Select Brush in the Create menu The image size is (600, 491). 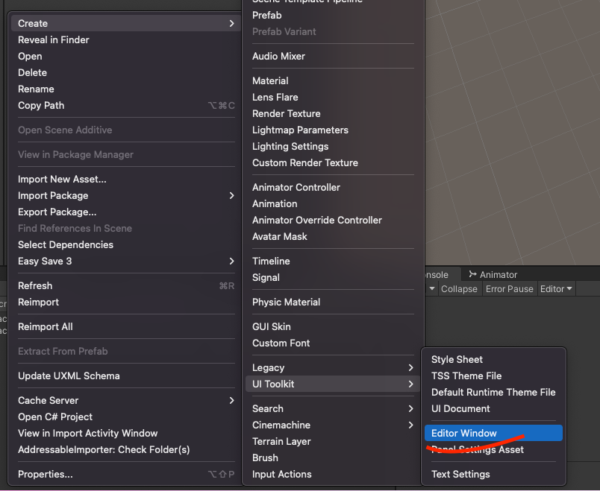coord(333,458)
